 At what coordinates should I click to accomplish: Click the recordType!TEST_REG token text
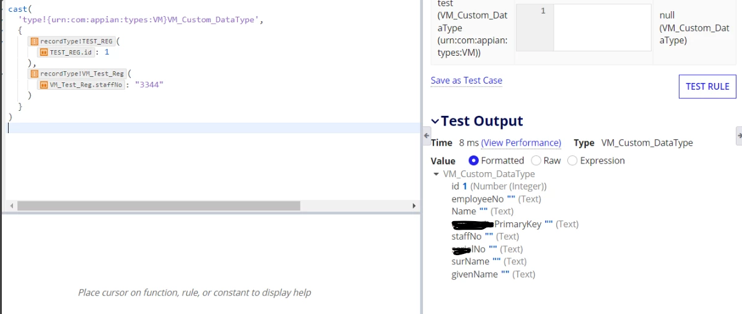[x=76, y=41]
